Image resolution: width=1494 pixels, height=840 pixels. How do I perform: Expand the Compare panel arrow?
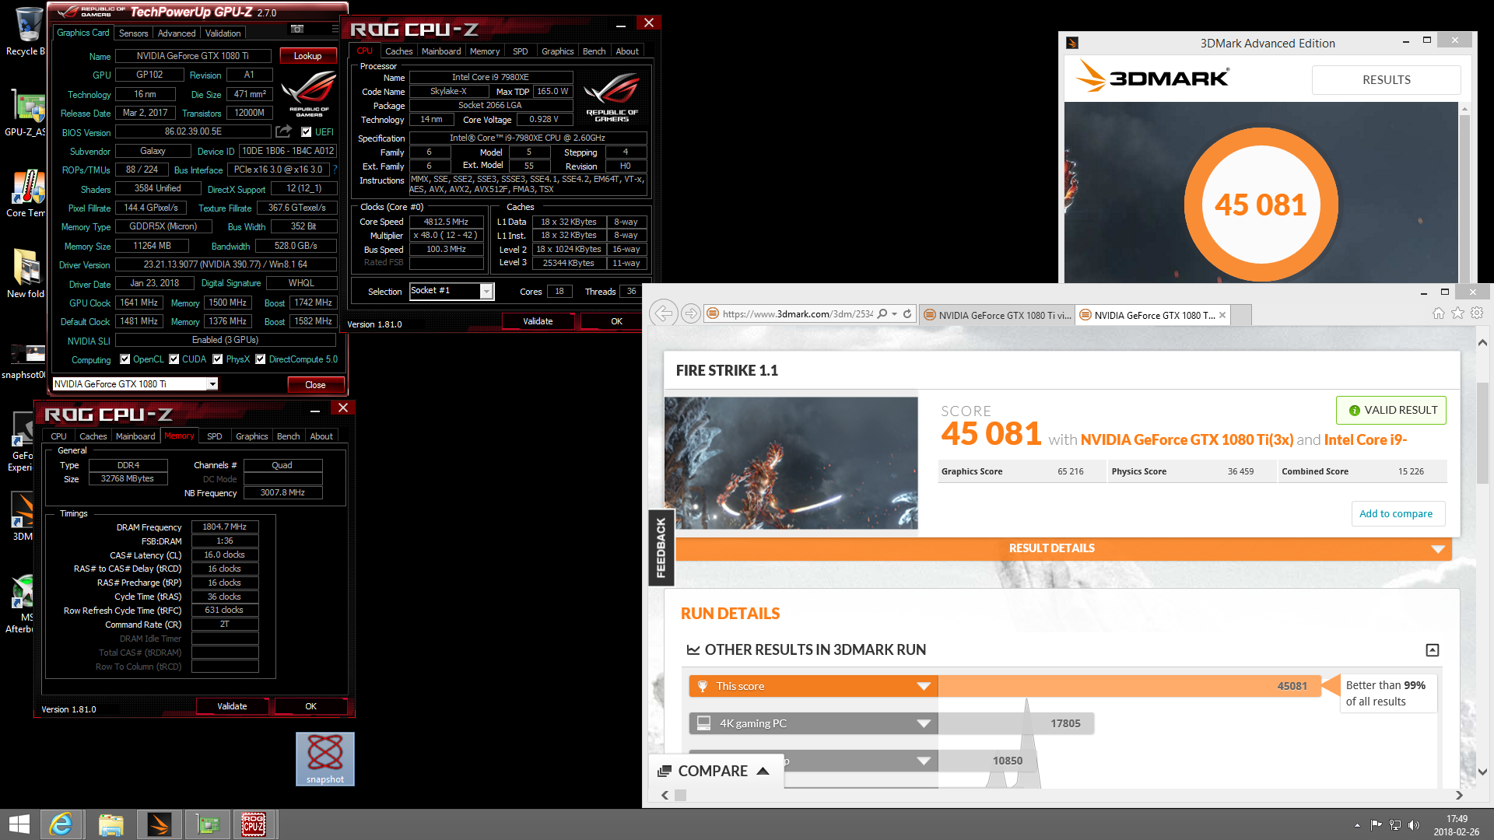coord(763,771)
